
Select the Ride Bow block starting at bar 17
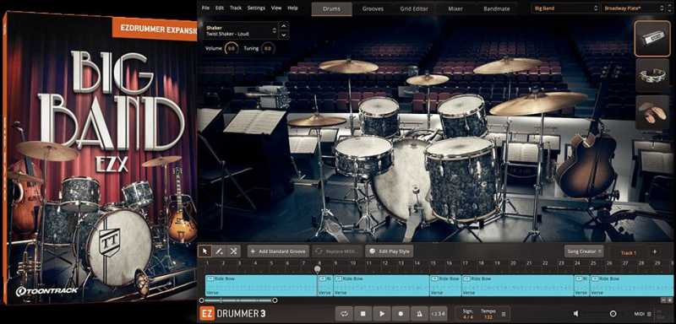point(517,286)
